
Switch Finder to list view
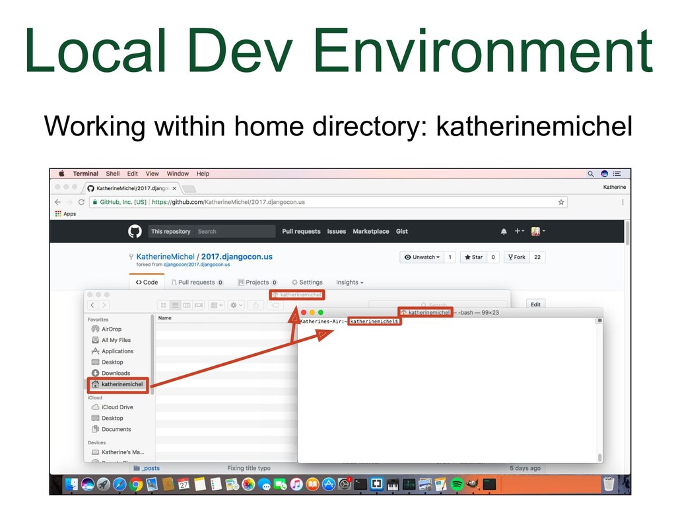175,305
